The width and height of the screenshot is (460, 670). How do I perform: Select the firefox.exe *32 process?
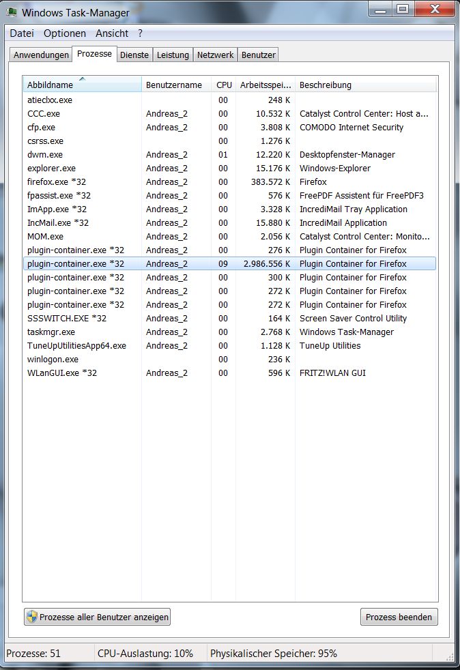point(230,182)
